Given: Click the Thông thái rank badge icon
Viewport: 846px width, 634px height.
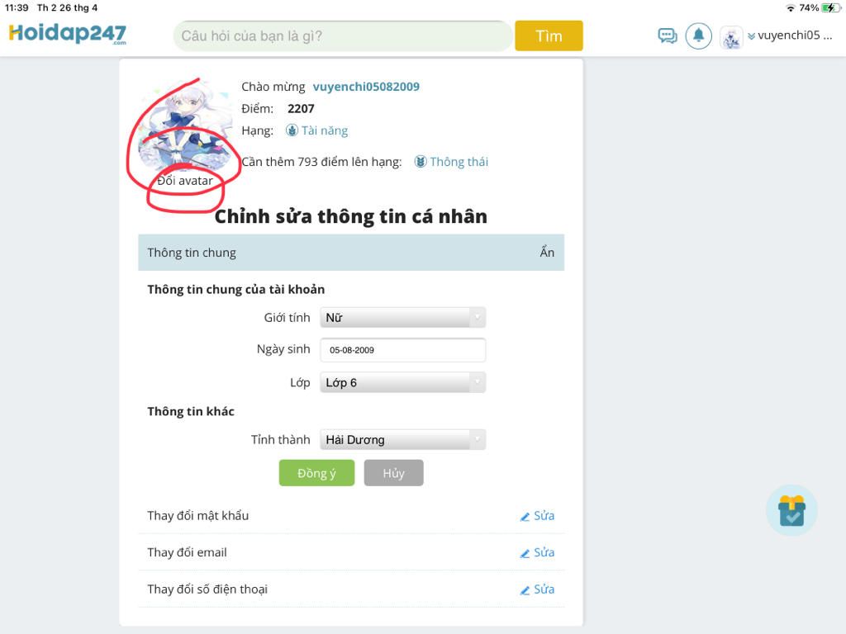Looking at the screenshot, I should pos(421,162).
